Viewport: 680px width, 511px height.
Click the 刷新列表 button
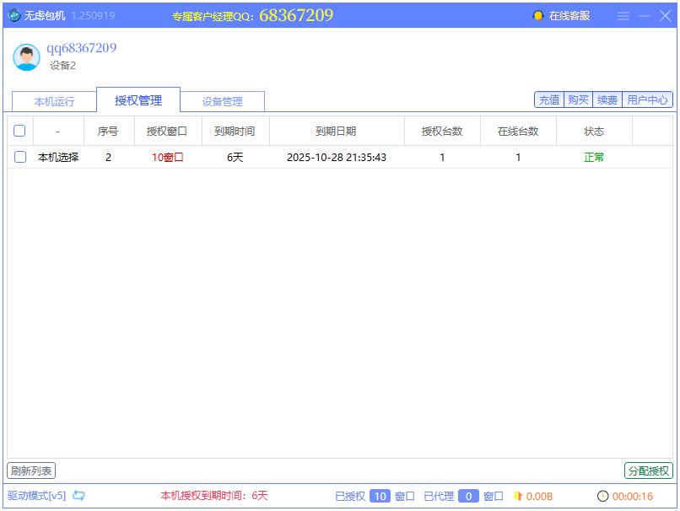click(x=30, y=471)
